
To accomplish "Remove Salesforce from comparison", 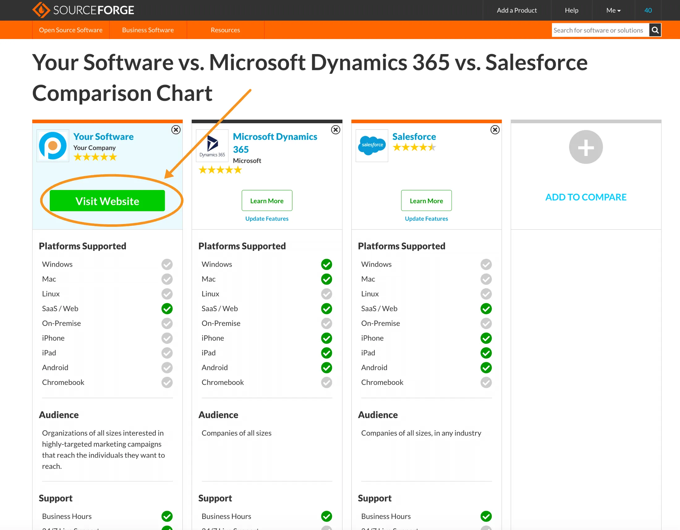I will click(x=495, y=130).
